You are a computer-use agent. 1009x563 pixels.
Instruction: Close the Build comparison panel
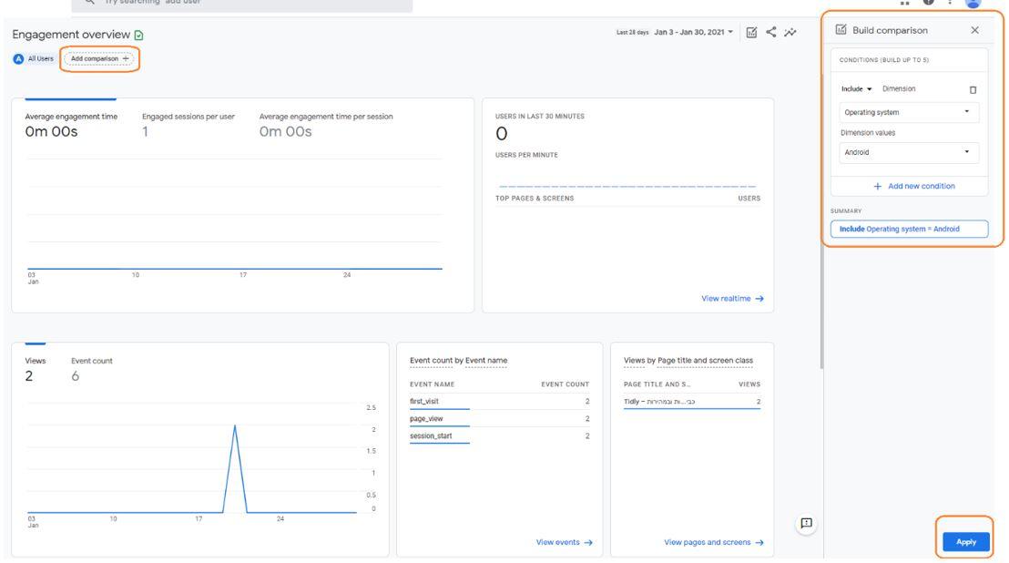[x=975, y=30]
